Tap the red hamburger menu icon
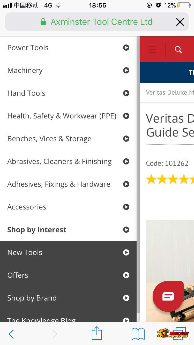 [x=152, y=49]
